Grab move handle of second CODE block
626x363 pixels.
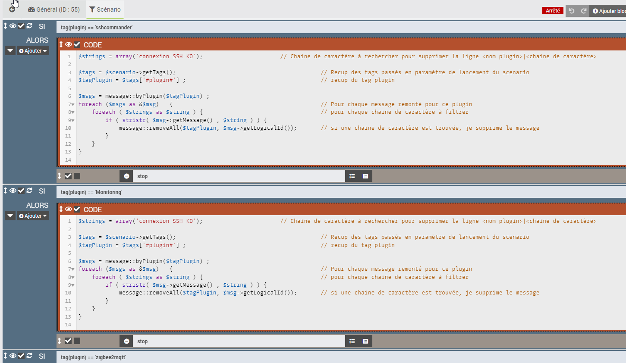pos(61,209)
